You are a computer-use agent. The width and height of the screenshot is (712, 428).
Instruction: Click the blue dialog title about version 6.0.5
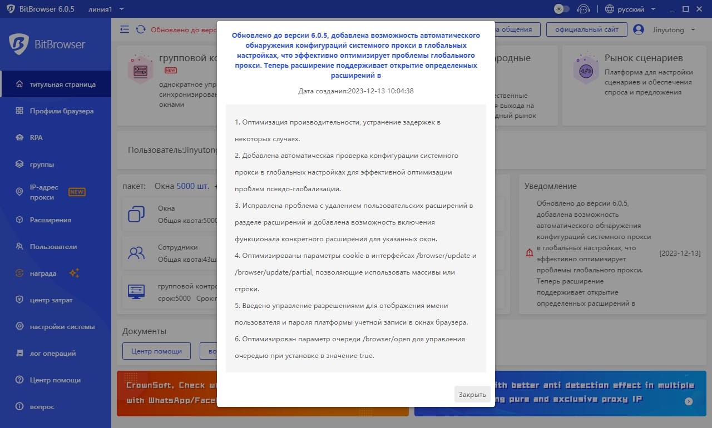click(x=355, y=55)
